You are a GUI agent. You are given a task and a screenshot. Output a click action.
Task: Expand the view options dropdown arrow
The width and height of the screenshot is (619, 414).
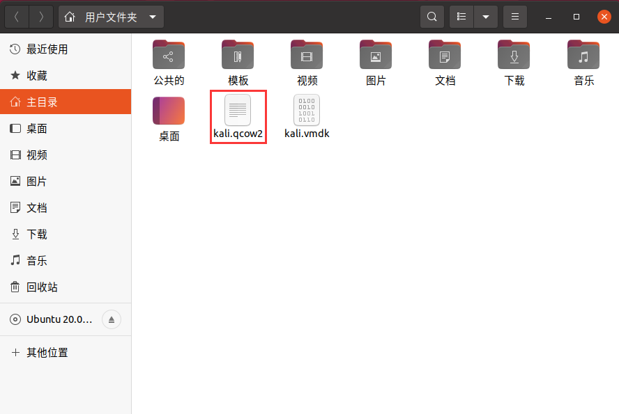486,16
